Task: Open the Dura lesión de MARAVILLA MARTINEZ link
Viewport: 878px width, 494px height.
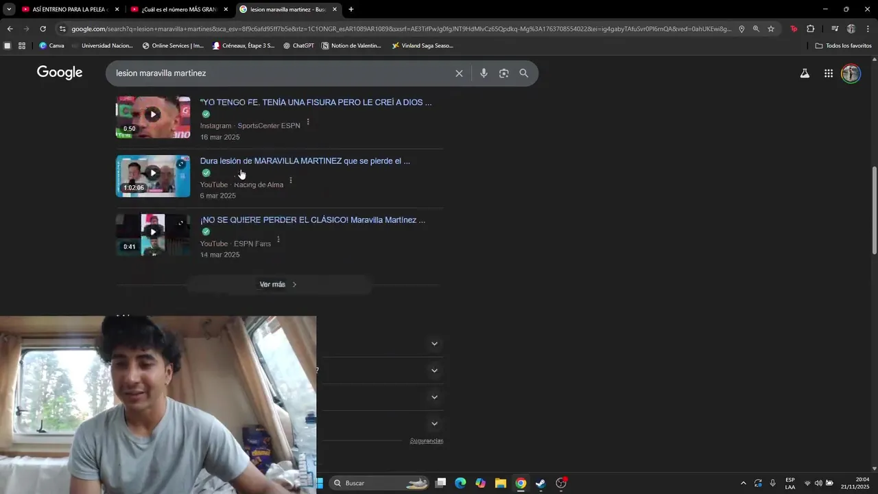Action: [305, 161]
